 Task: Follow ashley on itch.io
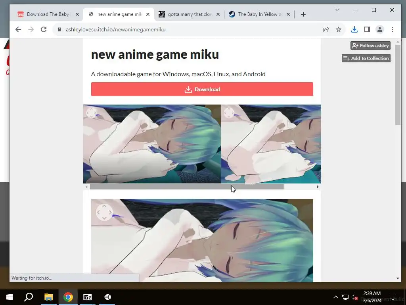[370, 46]
